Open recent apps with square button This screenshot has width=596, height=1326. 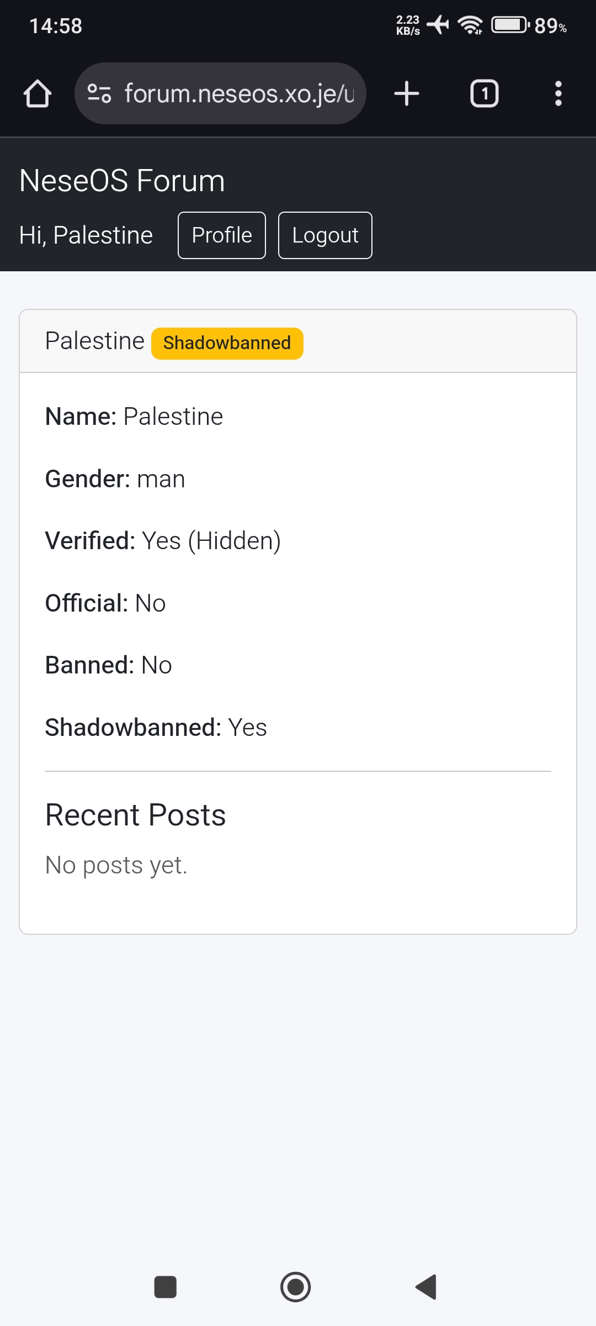tap(165, 1287)
